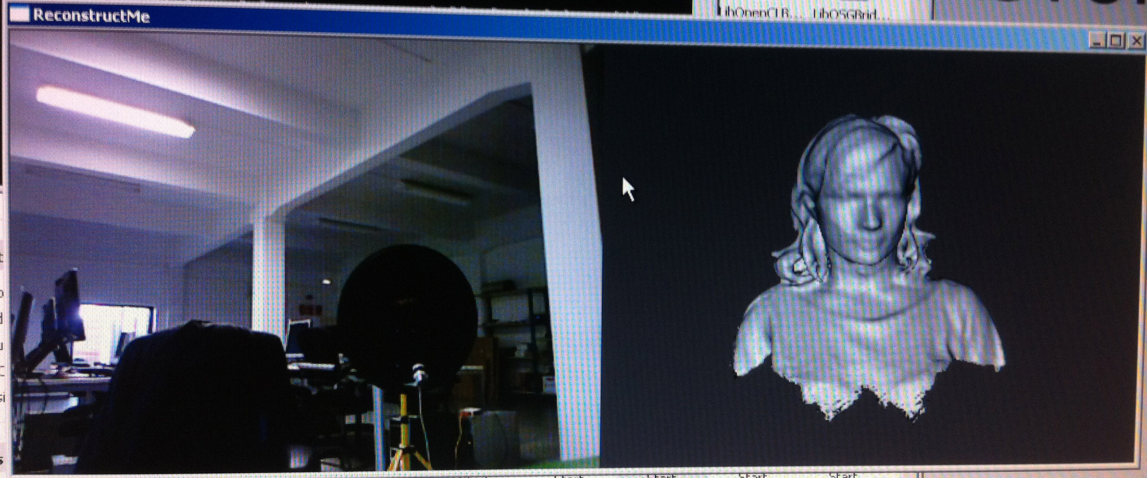Click the reconstructed 3D bust model

(x=869, y=268)
